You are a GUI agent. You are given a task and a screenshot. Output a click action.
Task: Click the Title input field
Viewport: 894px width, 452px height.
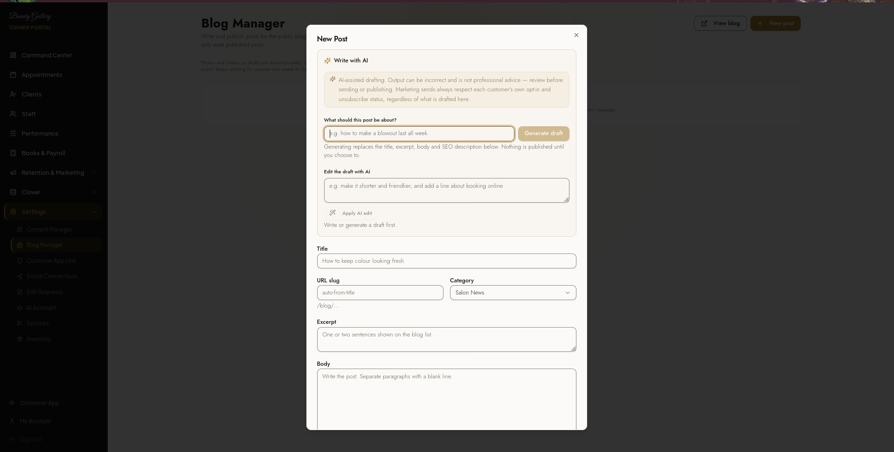coord(447,261)
